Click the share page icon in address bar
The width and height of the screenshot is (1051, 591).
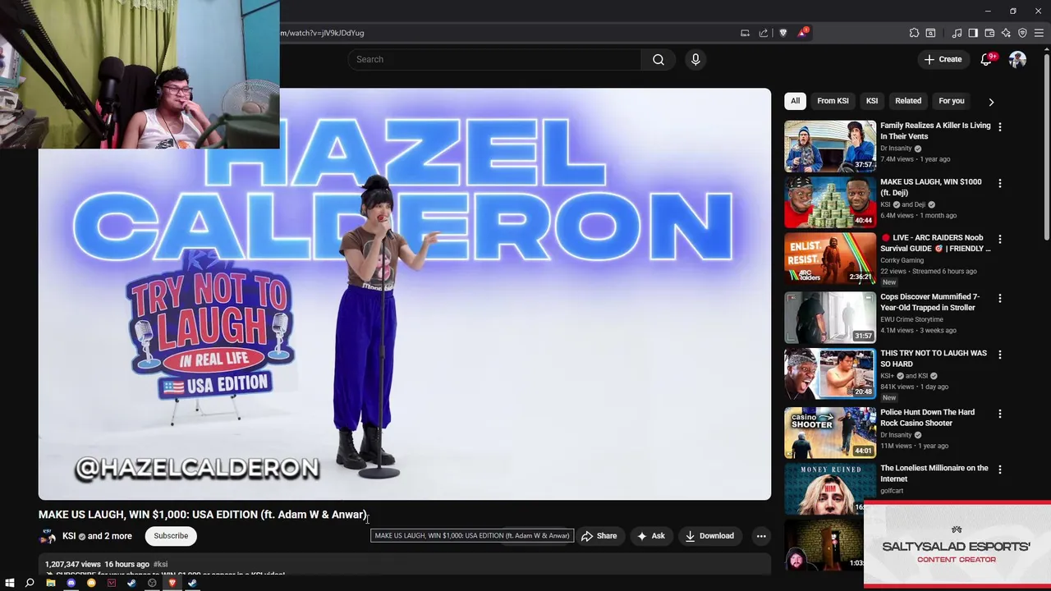764,33
